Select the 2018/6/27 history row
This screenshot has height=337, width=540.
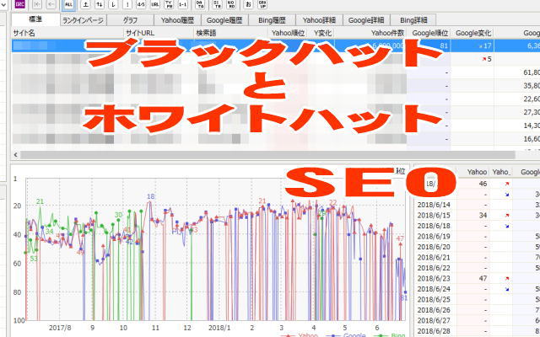[477, 320]
